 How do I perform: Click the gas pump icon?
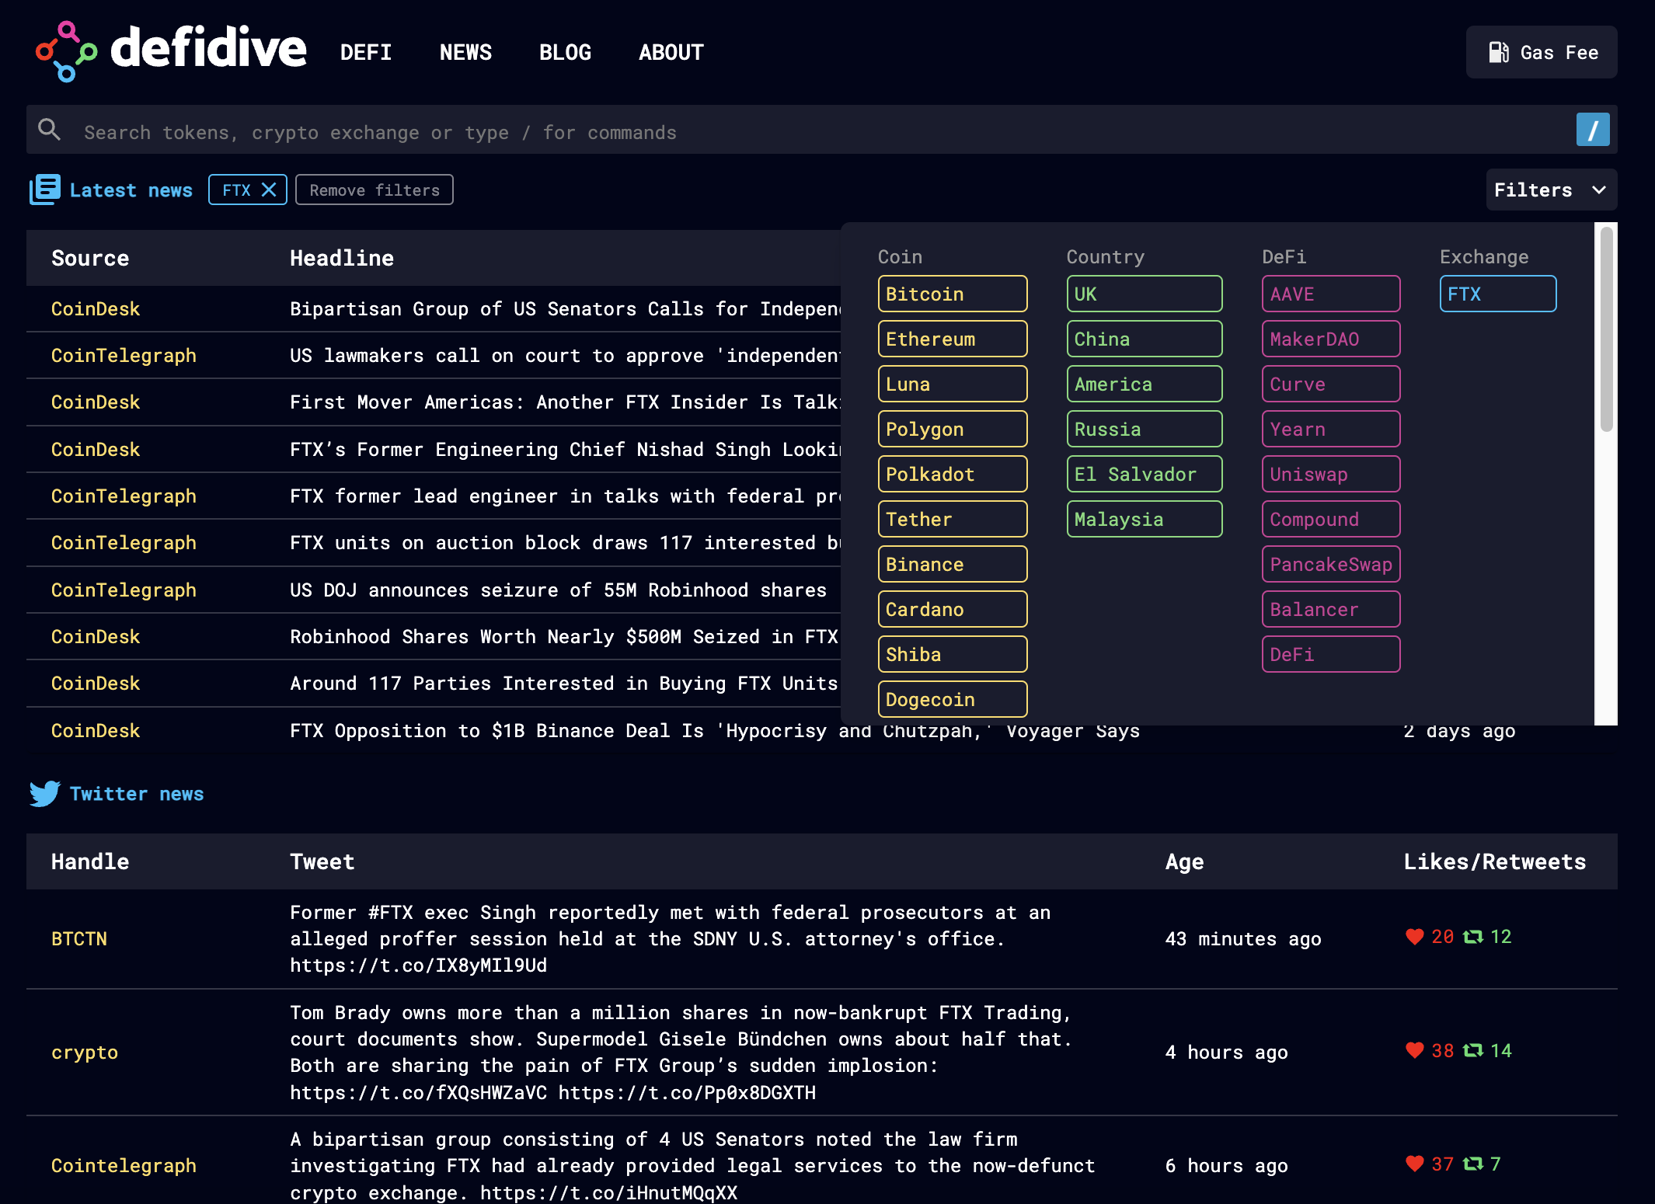pos(1499,52)
